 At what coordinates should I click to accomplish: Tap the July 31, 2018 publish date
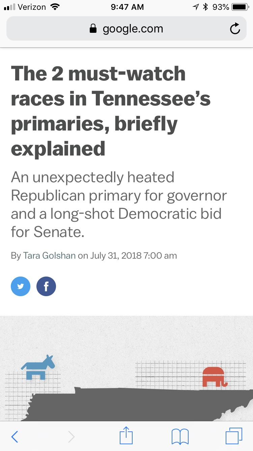point(115,256)
